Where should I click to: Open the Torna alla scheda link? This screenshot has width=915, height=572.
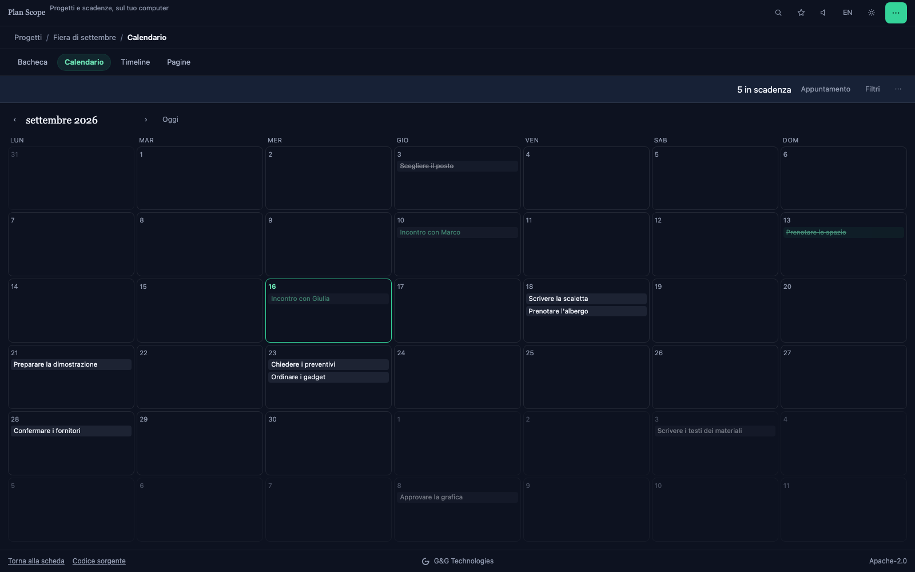(36, 561)
